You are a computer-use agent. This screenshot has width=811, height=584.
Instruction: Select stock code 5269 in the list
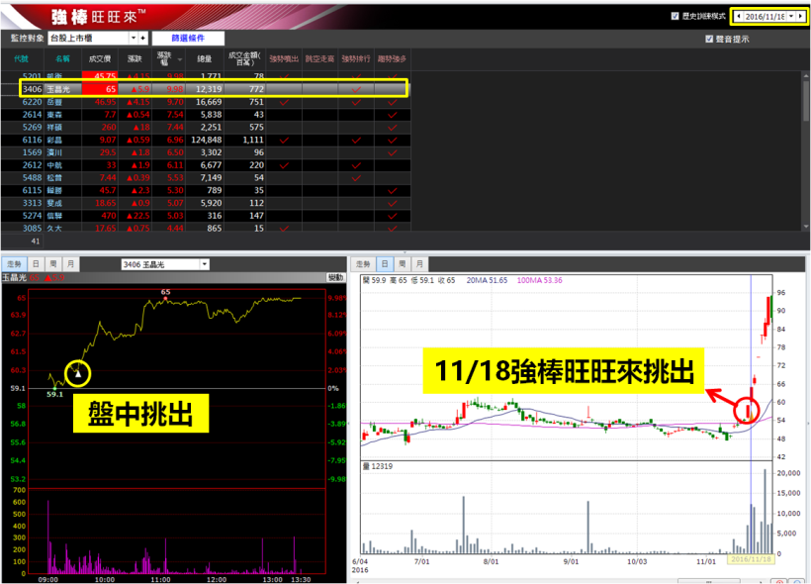[32, 128]
